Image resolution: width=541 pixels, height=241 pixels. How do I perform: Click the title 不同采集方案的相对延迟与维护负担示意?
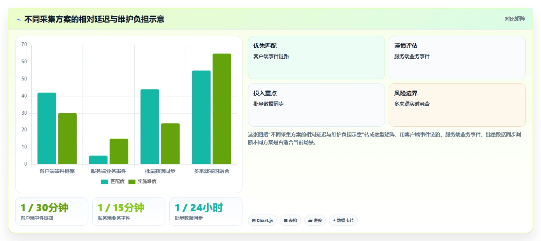point(94,19)
